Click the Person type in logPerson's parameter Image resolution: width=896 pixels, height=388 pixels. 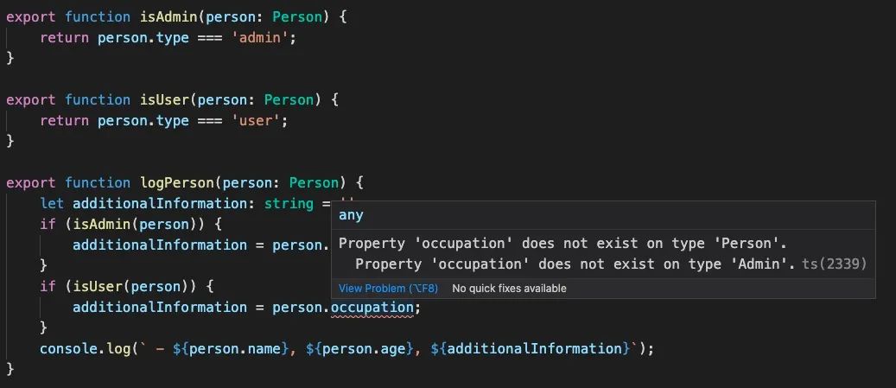pos(313,183)
